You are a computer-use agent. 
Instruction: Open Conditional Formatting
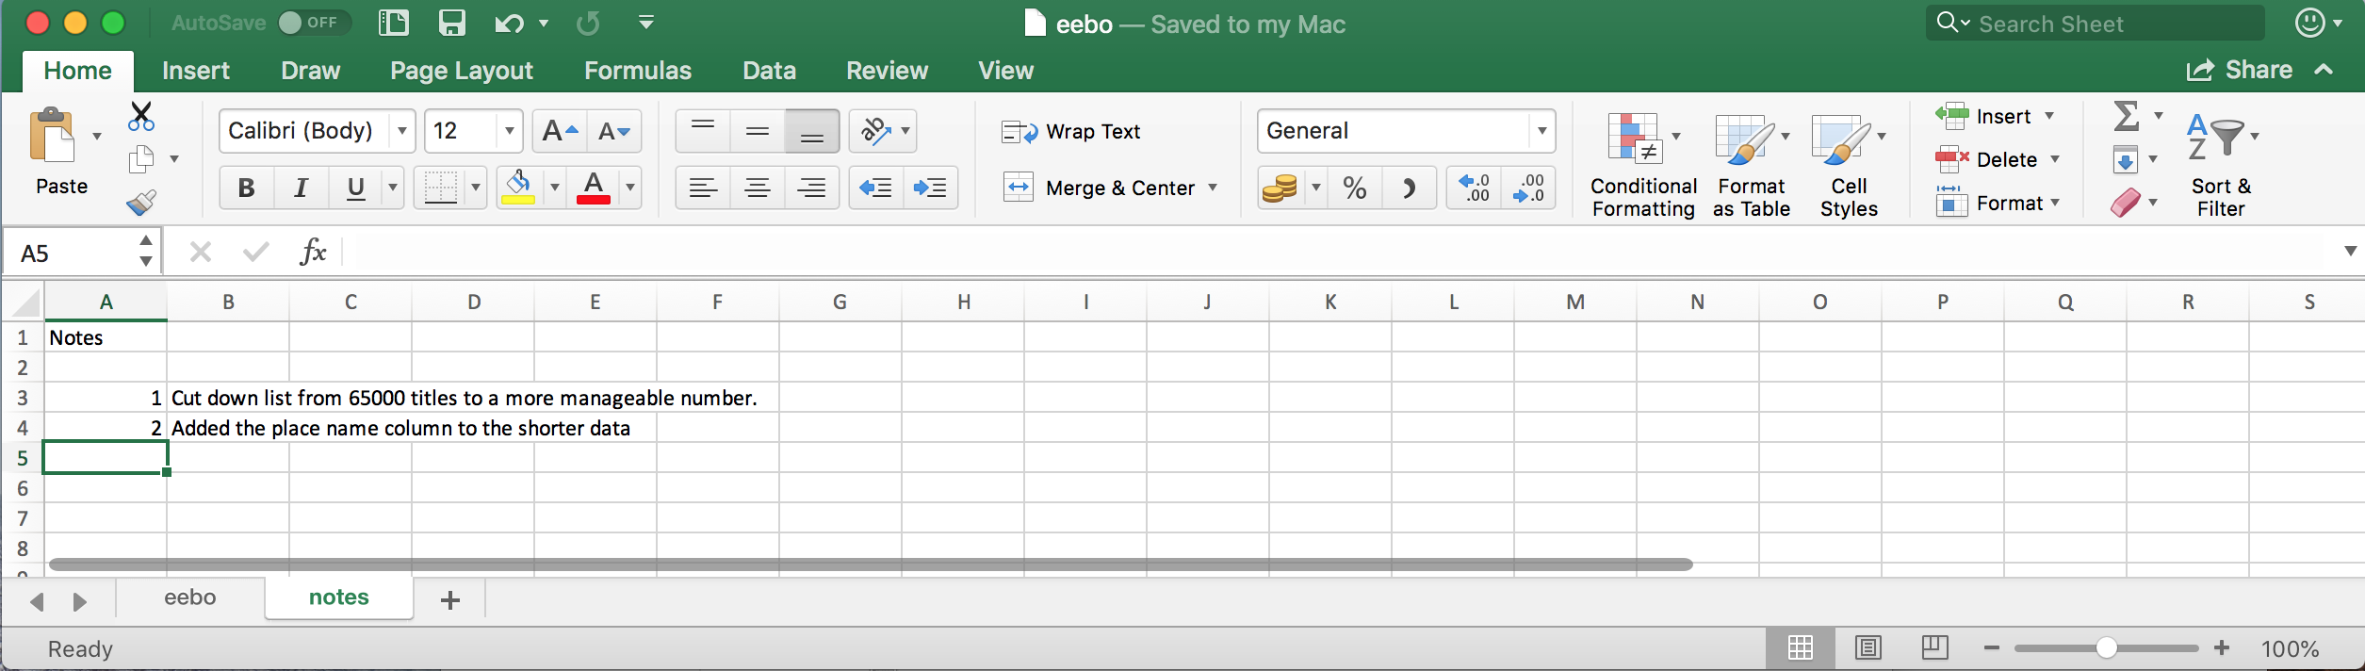pyautogui.click(x=1643, y=165)
